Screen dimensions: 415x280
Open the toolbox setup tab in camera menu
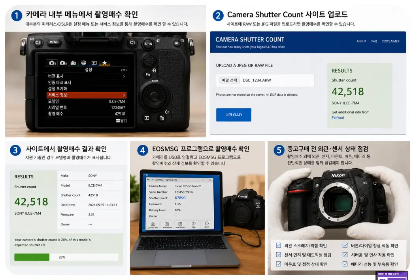tap(73, 63)
